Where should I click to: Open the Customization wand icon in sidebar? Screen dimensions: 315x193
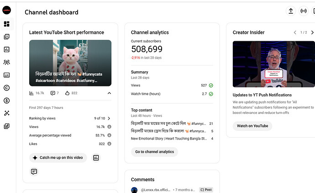(x=7, y=113)
